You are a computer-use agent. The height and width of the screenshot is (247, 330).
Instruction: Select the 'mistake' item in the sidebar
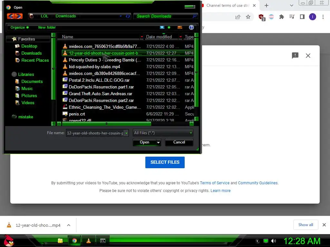click(26, 117)
